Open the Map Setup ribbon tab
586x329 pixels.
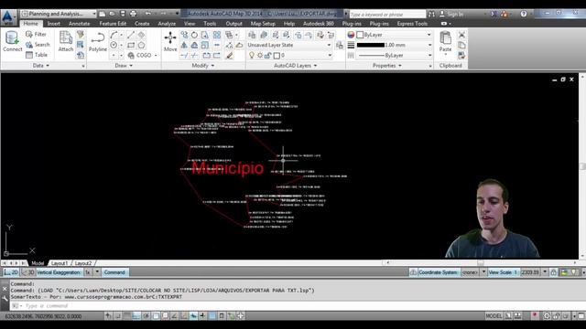(x=263, y=24)
